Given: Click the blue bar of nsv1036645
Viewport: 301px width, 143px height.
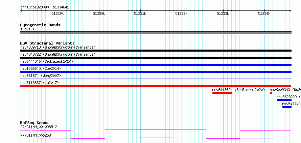Looking at the screenshot, I should [x=156, y=72].
